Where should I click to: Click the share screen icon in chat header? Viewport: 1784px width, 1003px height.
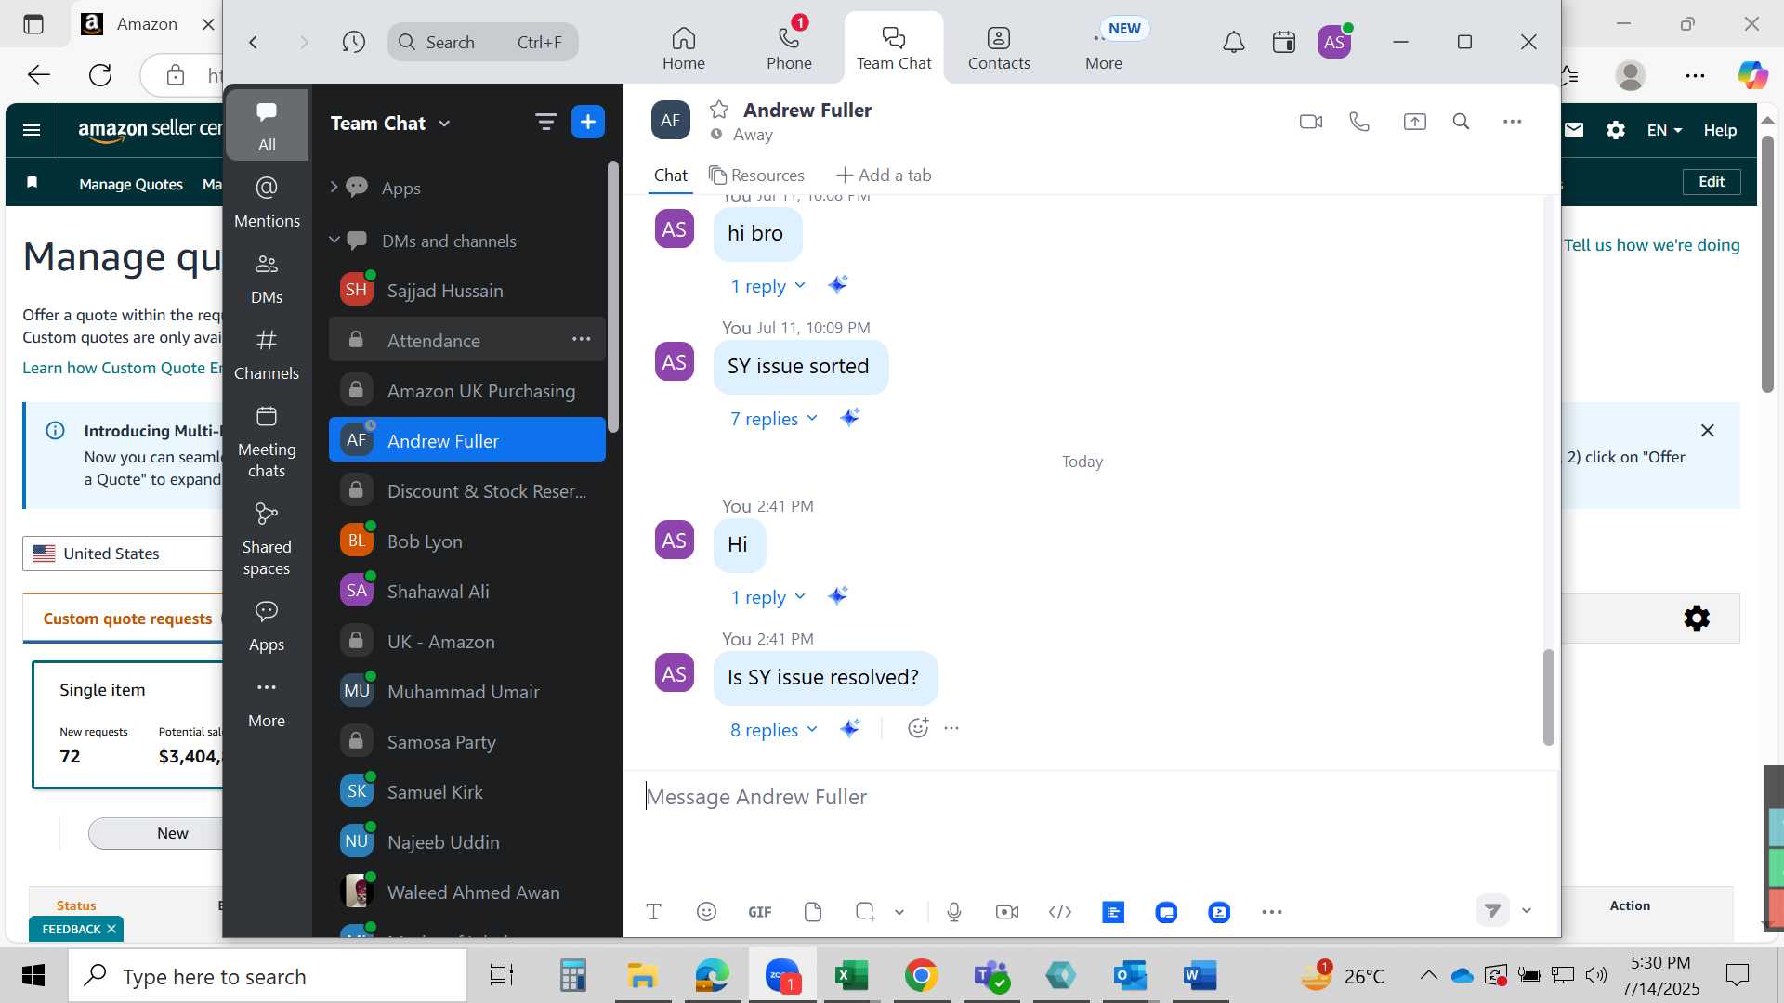(x=1414, y=122)
